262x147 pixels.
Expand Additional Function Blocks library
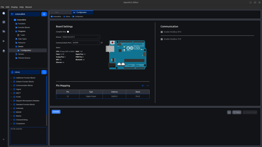tap(11, 78)
